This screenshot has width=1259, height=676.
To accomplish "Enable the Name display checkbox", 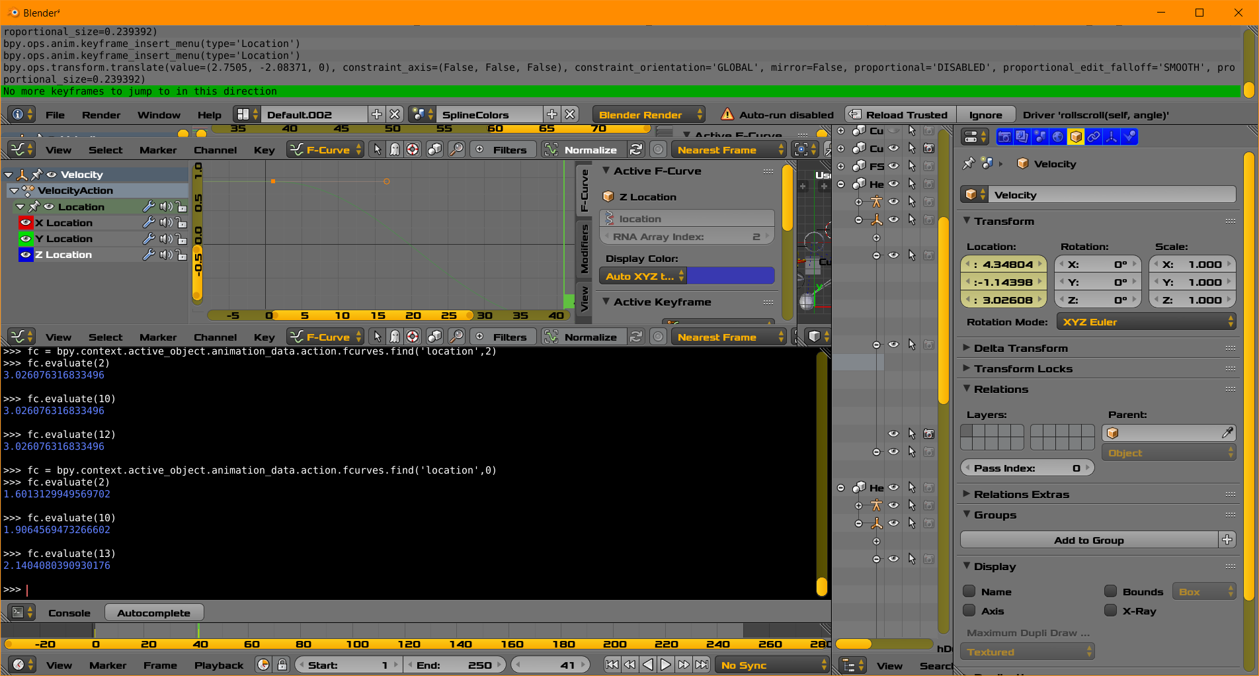I will (x=969, y=591).
